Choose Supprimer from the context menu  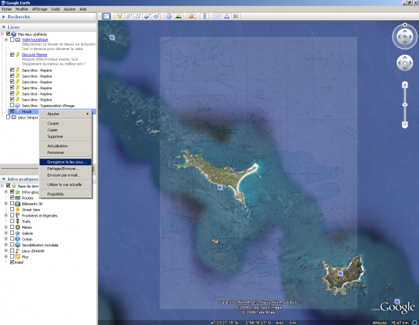tap(66, 137)
